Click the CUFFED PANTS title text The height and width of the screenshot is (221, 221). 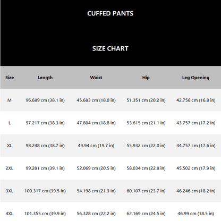point(110,13)
